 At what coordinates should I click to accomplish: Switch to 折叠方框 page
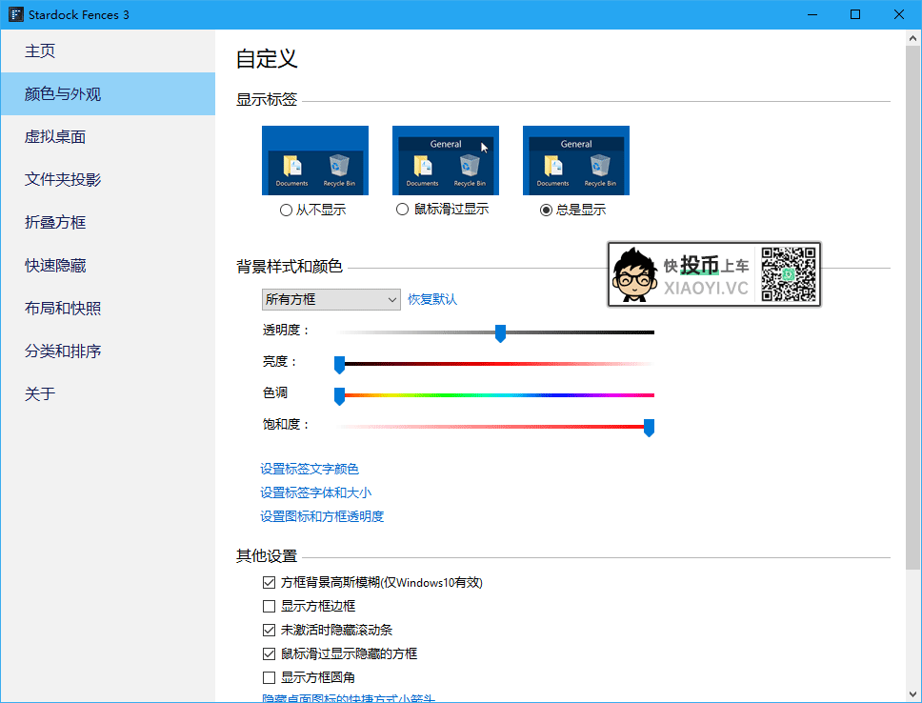108,222
